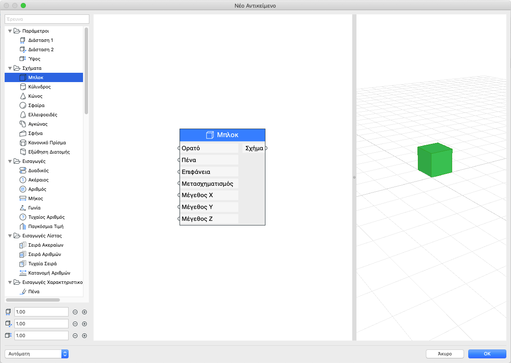Collapse the Εισαγωγές folder
The width and height of the screenshot is (511, 363).
(x=10, y=161)
